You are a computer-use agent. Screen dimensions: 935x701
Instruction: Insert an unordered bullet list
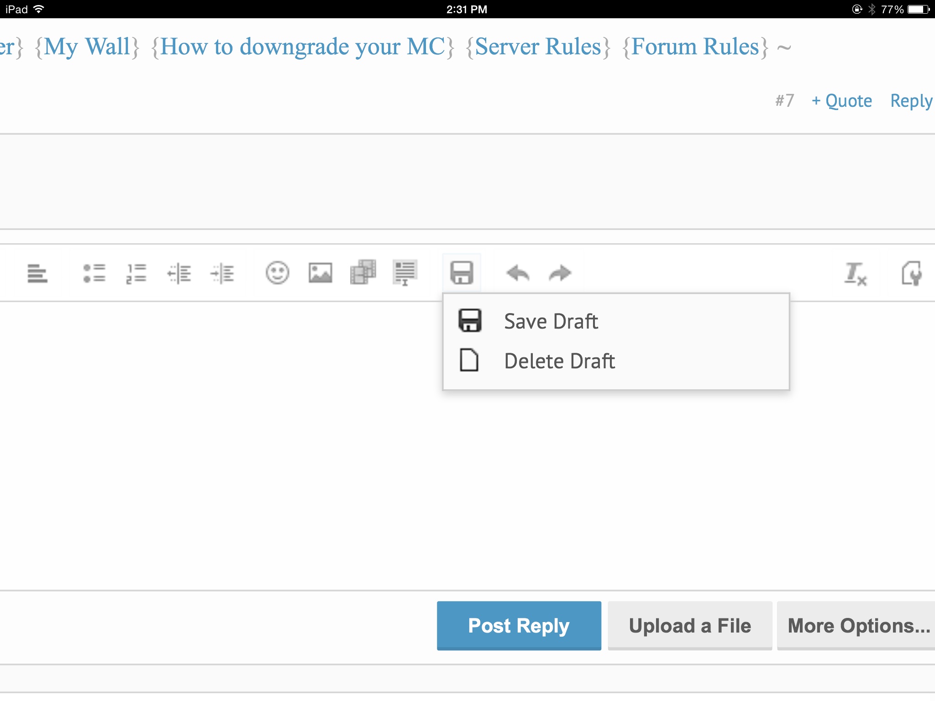click(94, 273)
